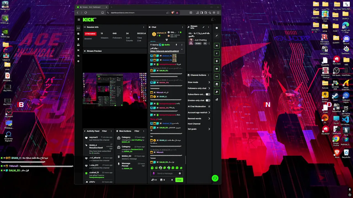The height and width of the screenshot is (198, 353).
Task: Click the info icon in right rail
Action: pyautogui.click(x=217, y=28)
